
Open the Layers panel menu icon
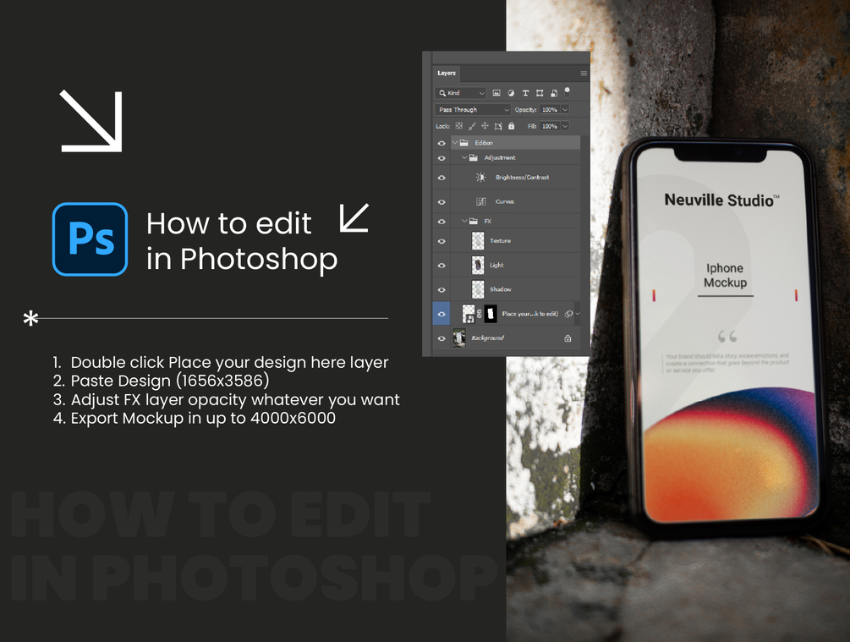pos(584,74)
